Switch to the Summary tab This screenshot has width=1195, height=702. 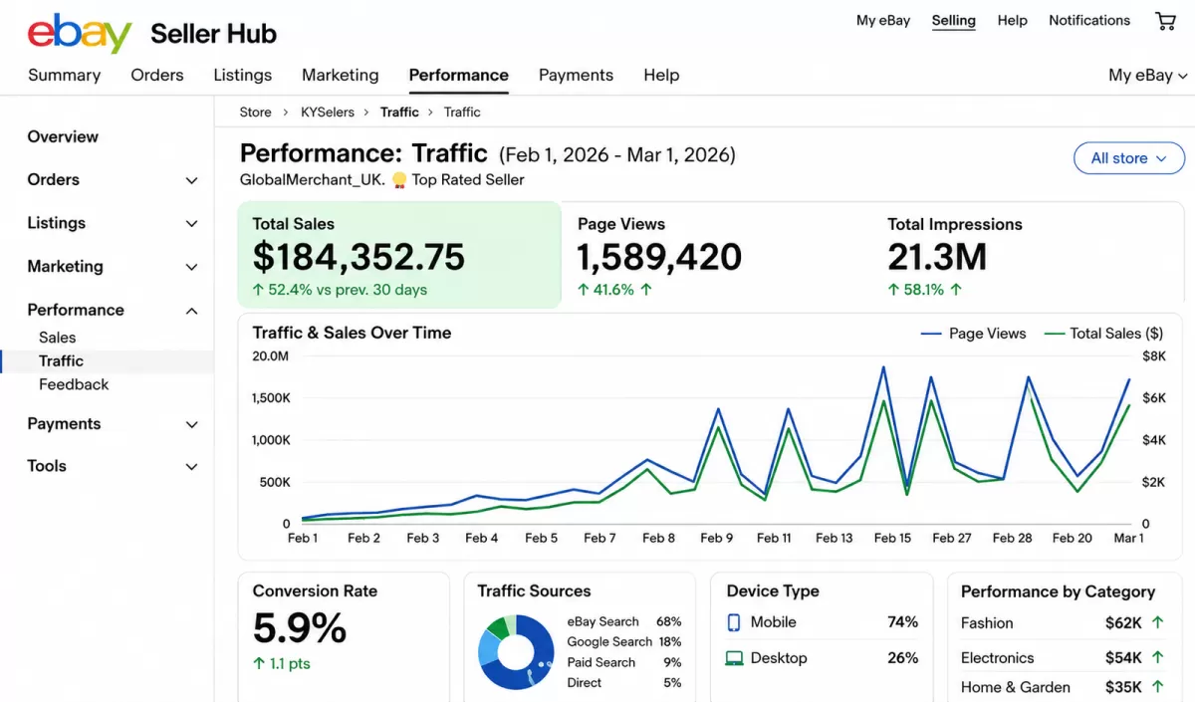point(64,75)
